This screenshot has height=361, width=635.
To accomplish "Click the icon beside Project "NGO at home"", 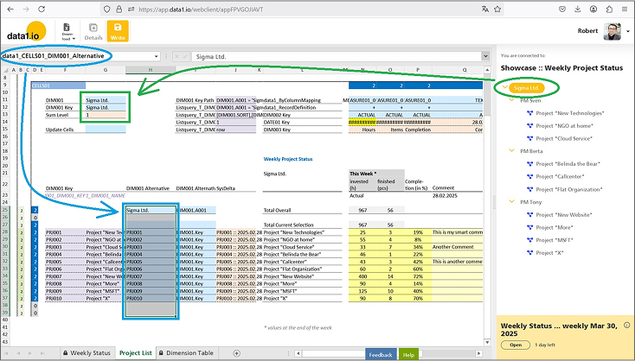I will click(529, 126).
